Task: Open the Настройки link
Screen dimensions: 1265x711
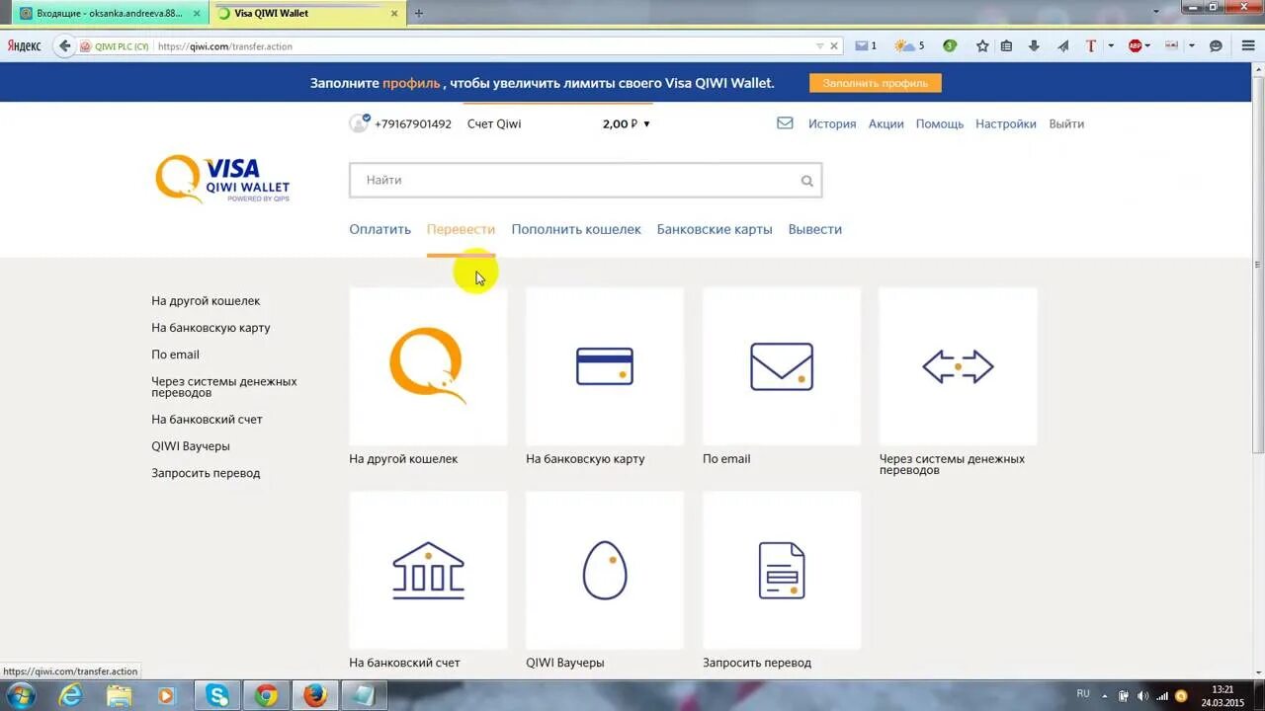Action: [1006, 123]
